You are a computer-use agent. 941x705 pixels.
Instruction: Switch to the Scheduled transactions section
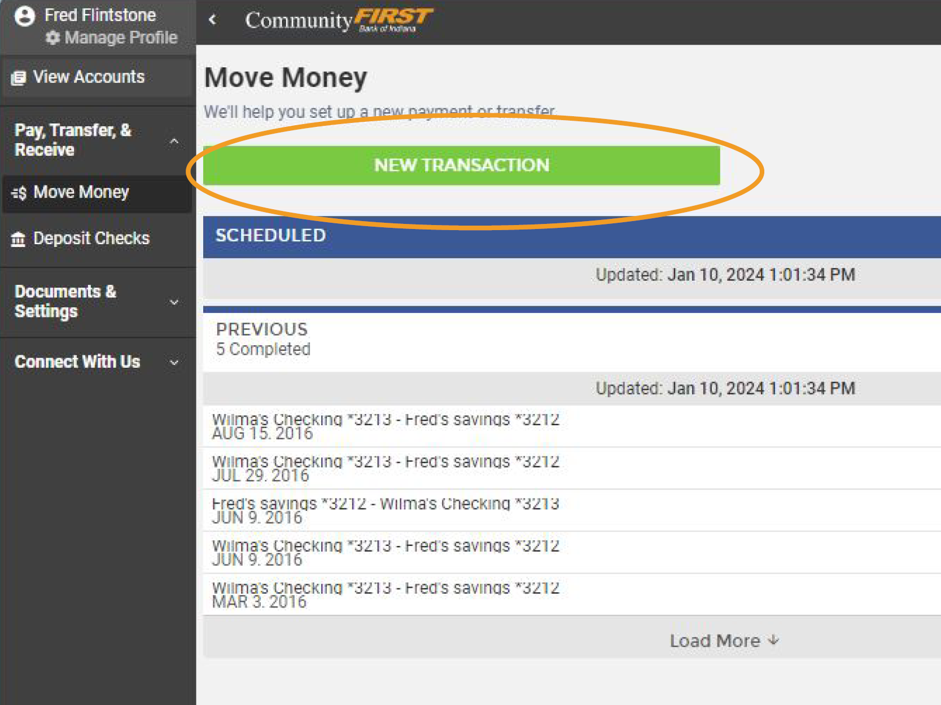pos(271,236)
